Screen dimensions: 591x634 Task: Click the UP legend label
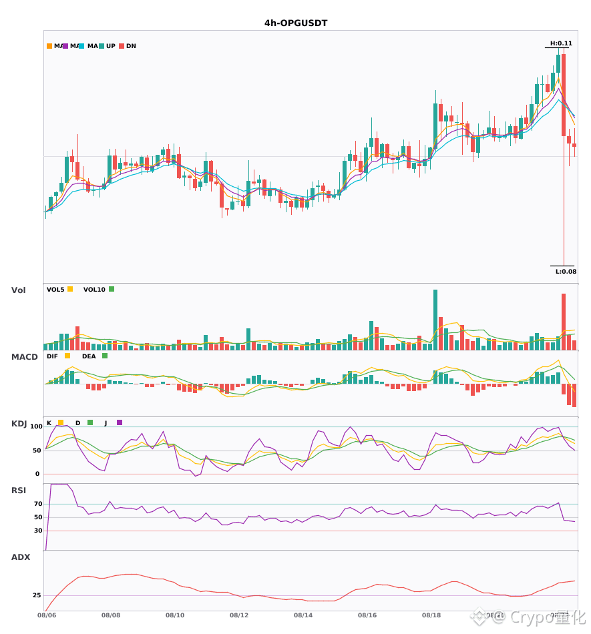point(111,46)
